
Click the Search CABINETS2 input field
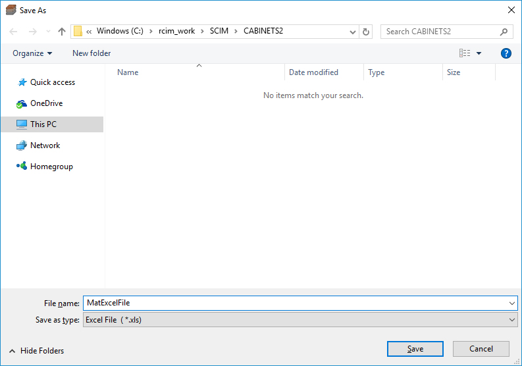click(438, 32)
